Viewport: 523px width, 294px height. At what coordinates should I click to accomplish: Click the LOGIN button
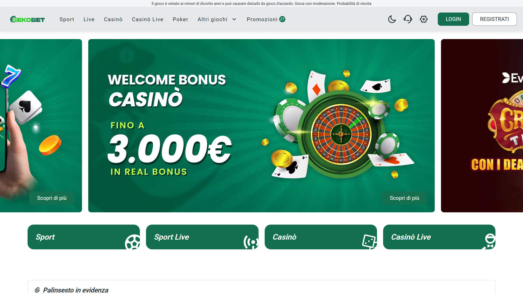point(453,19)
